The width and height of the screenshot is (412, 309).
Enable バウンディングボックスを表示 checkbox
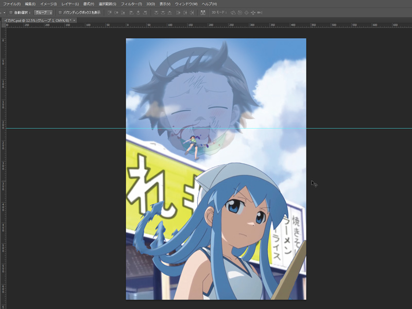click(60, 12)
